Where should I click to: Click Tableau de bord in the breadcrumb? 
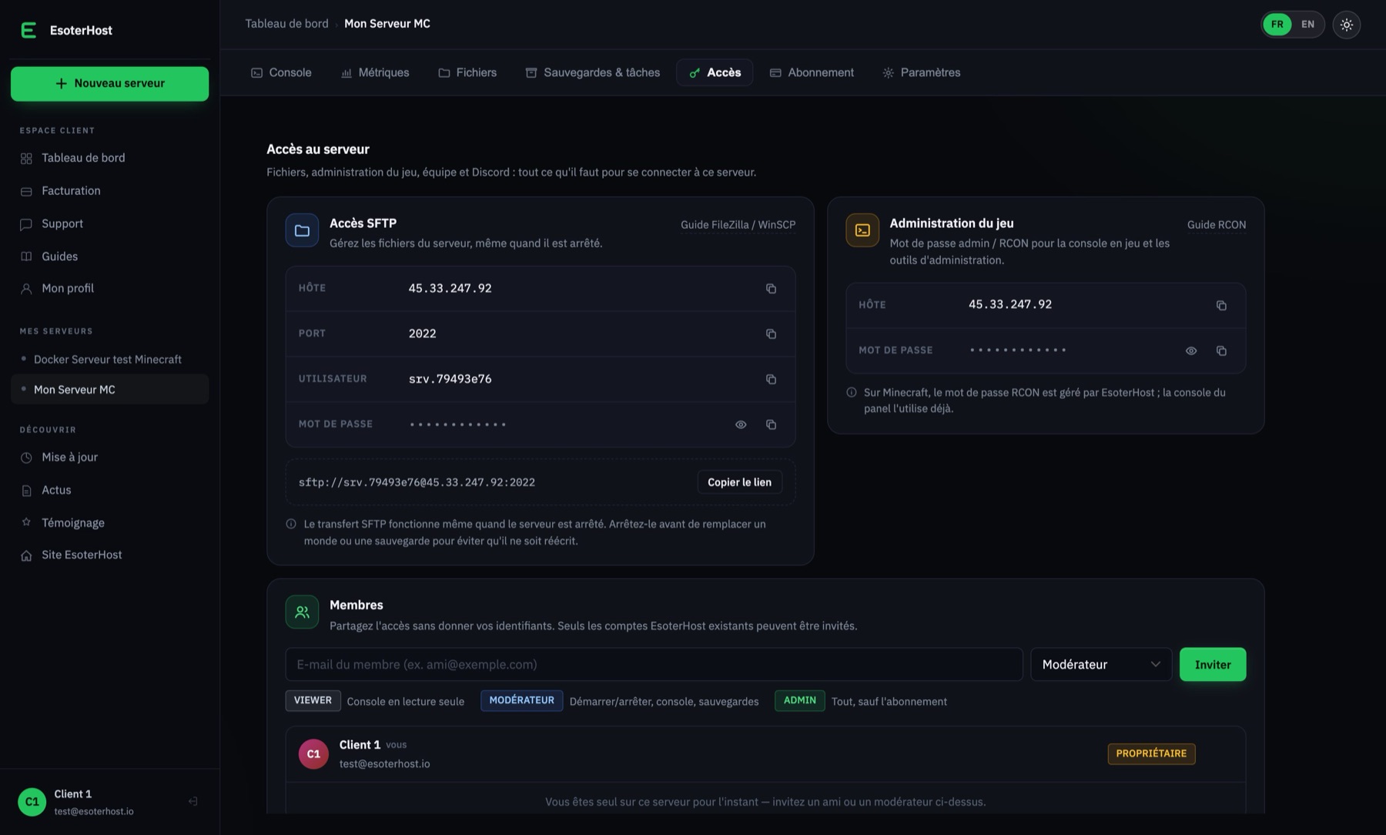[x=286, y=24]
